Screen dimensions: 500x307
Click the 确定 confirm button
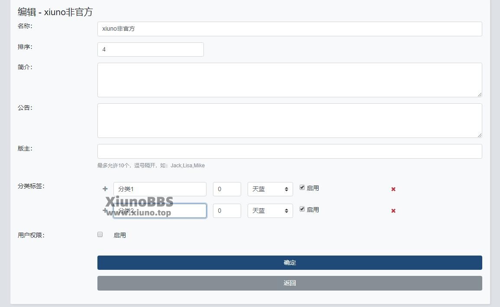pyautogui.click(x=290, y=263)
